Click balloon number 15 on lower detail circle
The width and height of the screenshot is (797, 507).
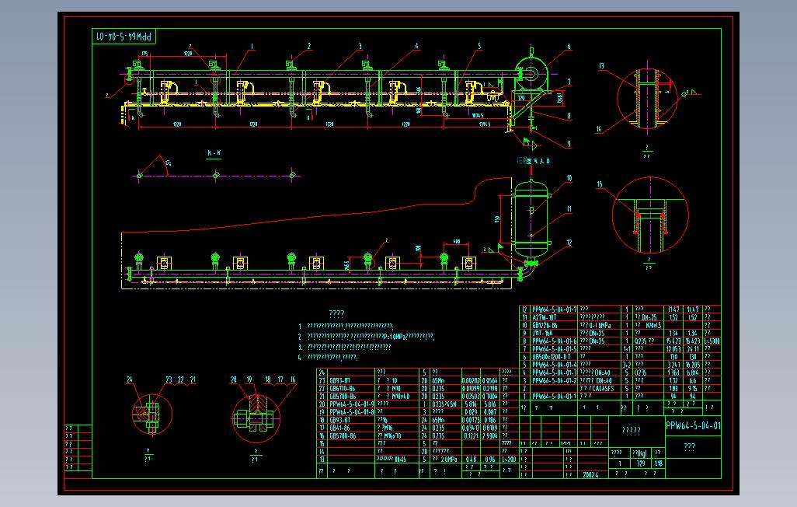(x=600, y=184)
